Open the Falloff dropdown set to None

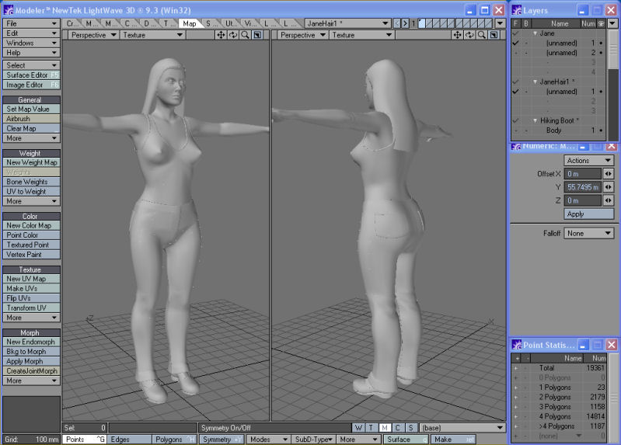(589, 233)
